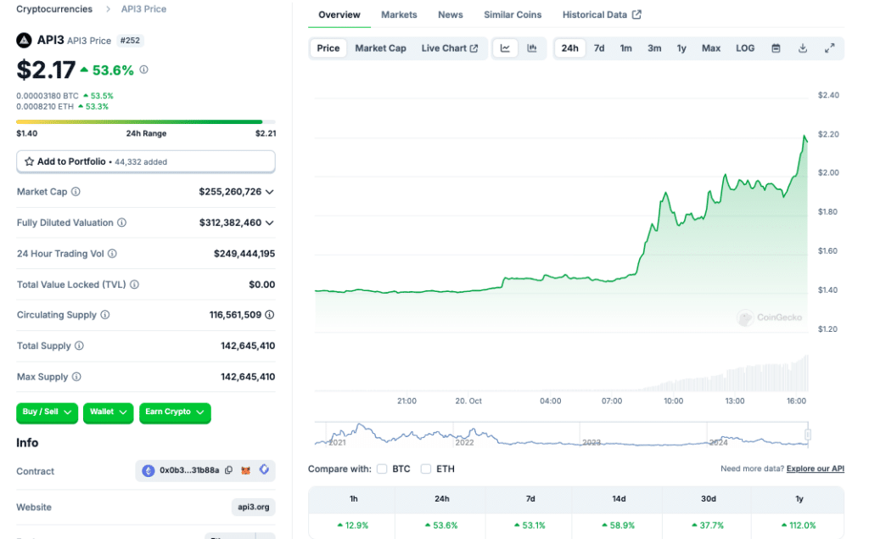Open the Wallet dropdown
The height and width of the screenshot is (539, 869).
[x=108, y=412]
